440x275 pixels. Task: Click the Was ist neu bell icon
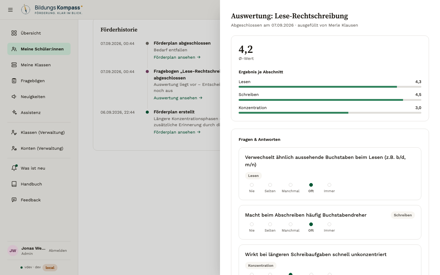(x=14, y=168)
